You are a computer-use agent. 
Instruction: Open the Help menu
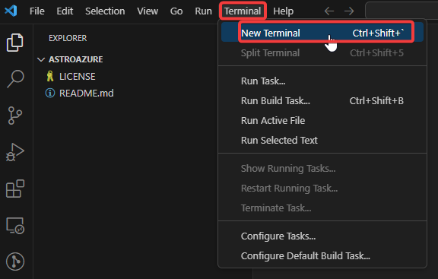(283, 11)
